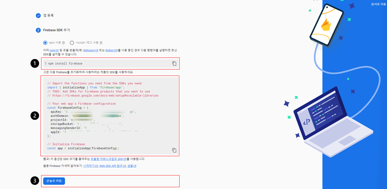Open the 모듈형 자바스크립트 SDK link
Screen dimensions: 387x189
[107, 159]
